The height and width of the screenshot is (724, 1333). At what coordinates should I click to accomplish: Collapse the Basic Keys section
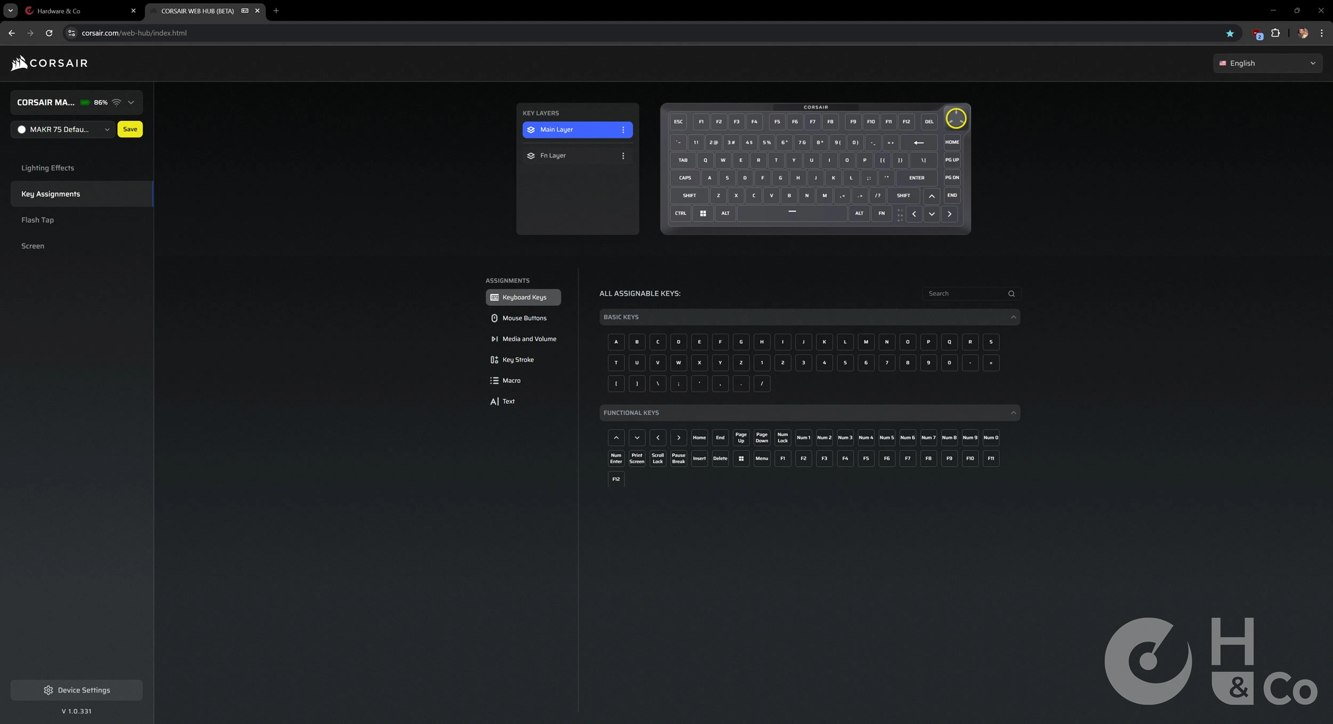1013,318
